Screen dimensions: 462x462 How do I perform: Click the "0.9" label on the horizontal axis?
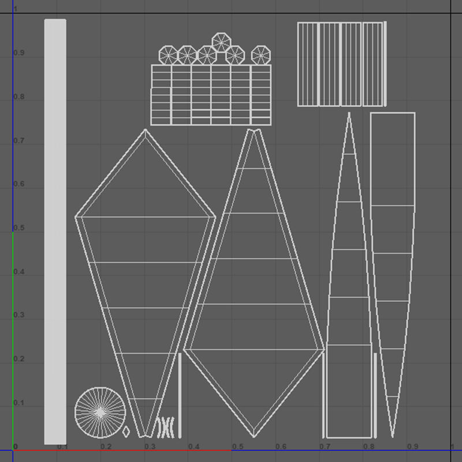[x=412, y=446]
